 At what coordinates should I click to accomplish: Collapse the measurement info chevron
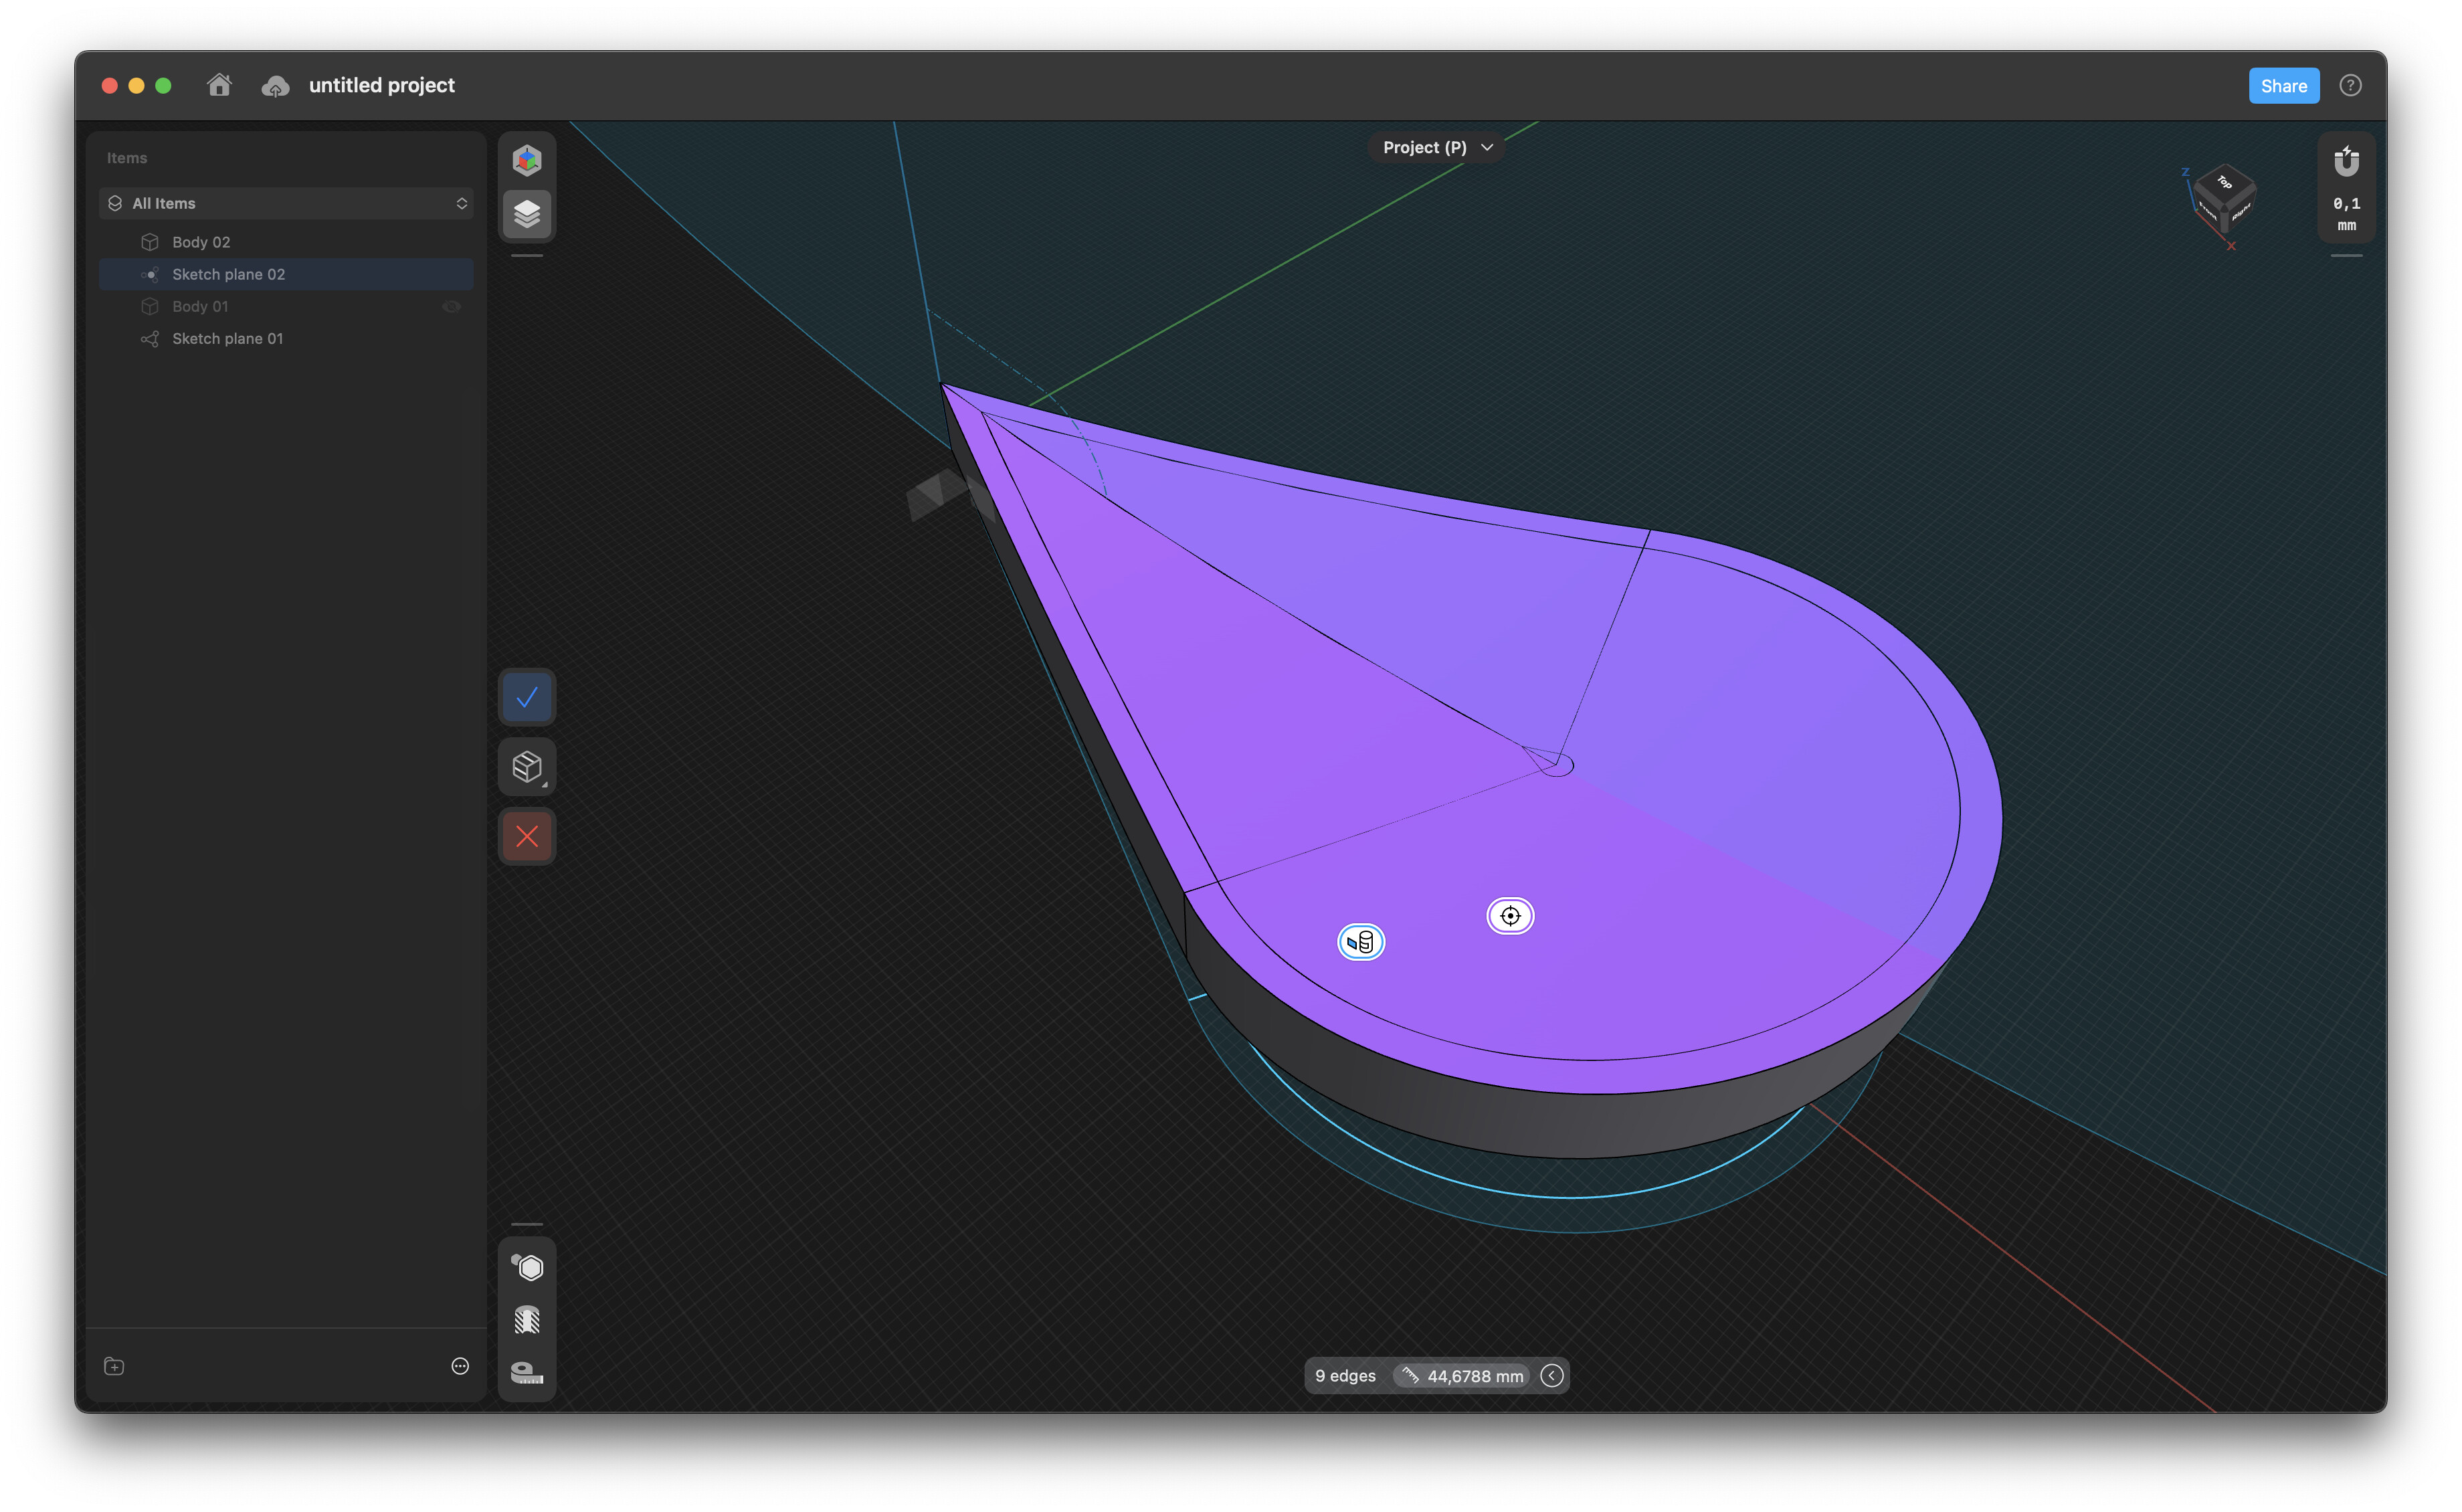pos(1552,1376)
